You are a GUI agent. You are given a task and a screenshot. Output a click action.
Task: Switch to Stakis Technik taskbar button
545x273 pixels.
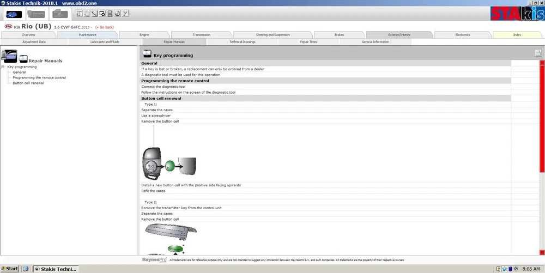click(56, 269)
